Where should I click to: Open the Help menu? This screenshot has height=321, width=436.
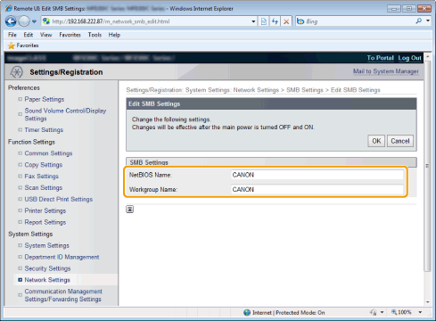pos(114,35)
